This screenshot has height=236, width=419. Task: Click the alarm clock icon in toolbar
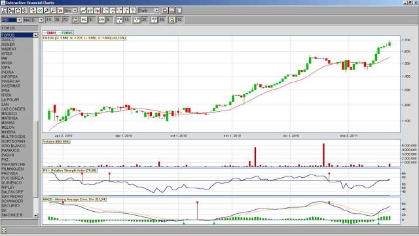click(18, 10)
